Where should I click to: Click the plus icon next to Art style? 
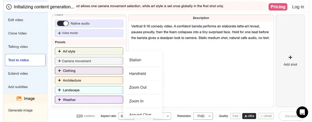[59, 51]
